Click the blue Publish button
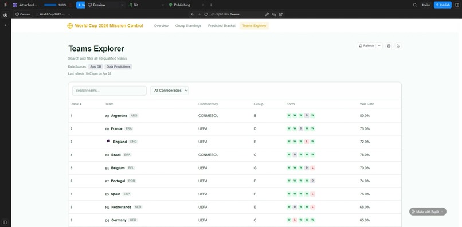This screenshot has height=227, width=462. (x=443, y=5)
